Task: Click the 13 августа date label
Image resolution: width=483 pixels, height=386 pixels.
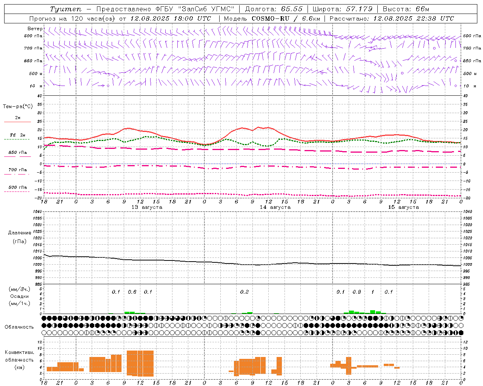Action: pyautogui.click(x=147, y=207)
